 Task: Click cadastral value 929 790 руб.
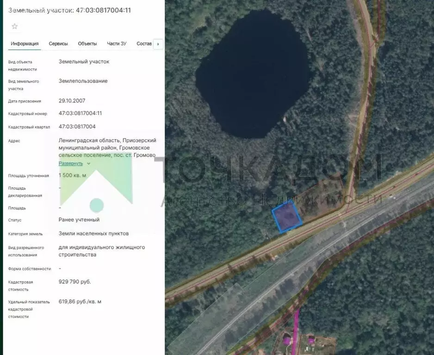click(75, 282)
